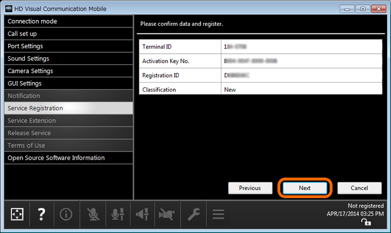This screenshot has width=391, height=233.
Task: Click the APR/17/2014 03:25 PM timestamp
Action: [355, 214]
